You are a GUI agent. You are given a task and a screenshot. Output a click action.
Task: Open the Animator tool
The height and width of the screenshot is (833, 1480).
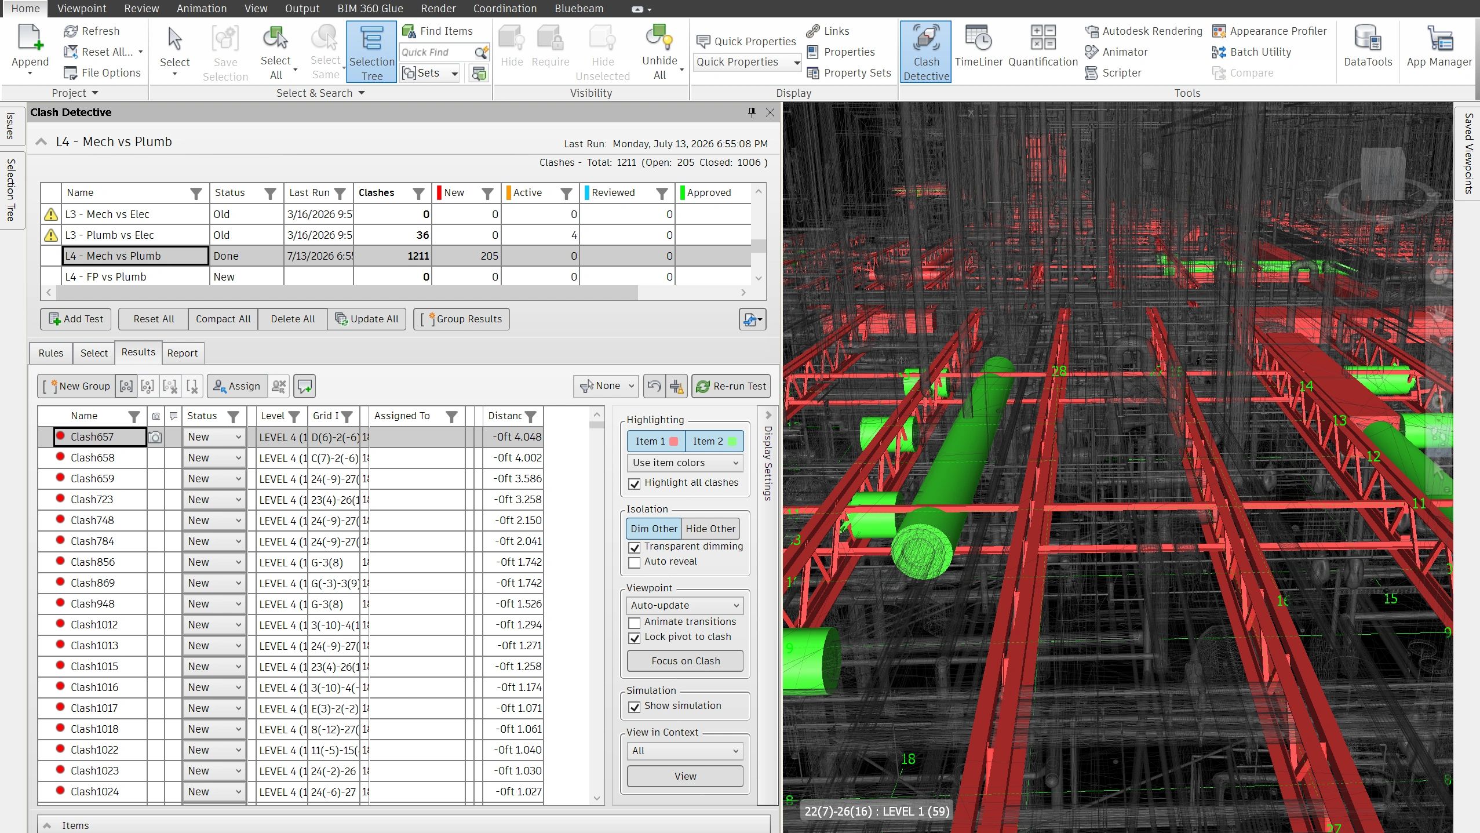click(x=1116, y=52)
